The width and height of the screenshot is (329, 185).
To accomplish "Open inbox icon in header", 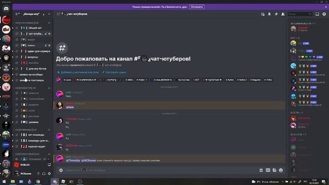I will (x=317, y=14).
